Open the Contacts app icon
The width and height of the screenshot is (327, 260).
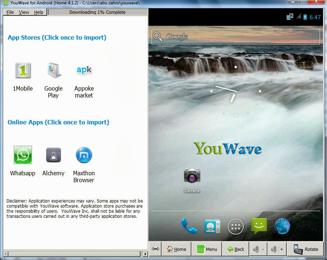pos(212,226)
